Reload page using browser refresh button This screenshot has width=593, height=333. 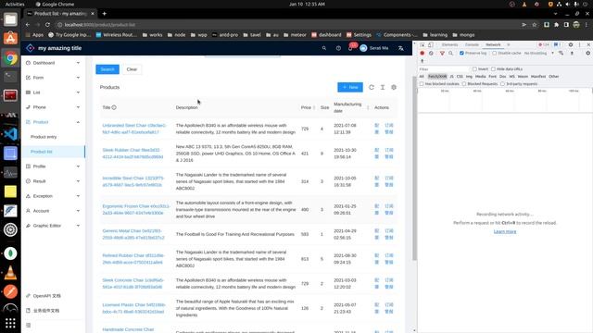tap(47, 25)
